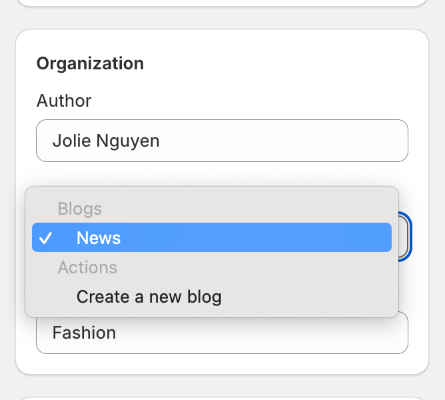The width and height of the screenshot is (445, 400).
Task: Select the News blog option
Action: [99, 238]
